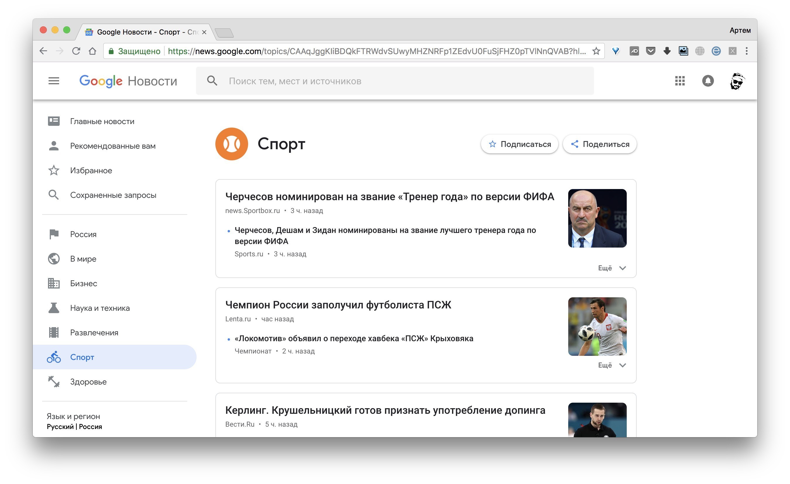Click the picture extension icon
The width and height of the screenshot is (790, 484).
(683, 51)
